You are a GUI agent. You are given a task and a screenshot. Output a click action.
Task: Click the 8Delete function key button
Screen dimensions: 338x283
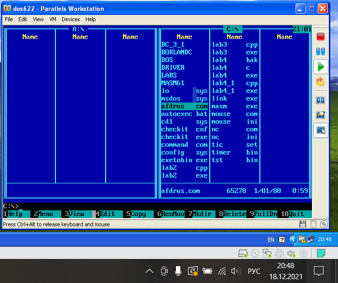[232, 214]
